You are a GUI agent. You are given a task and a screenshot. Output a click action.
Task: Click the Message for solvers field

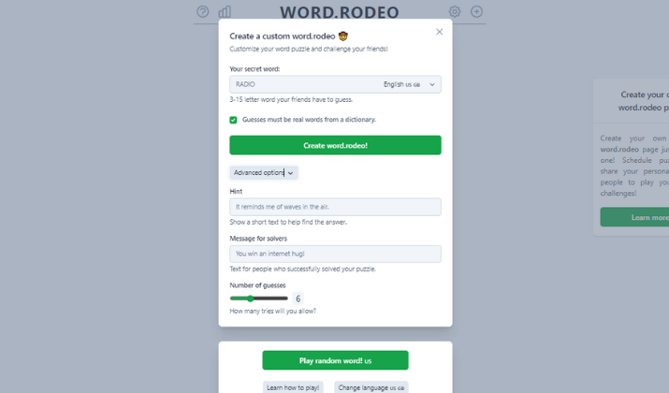coord(335,254)
